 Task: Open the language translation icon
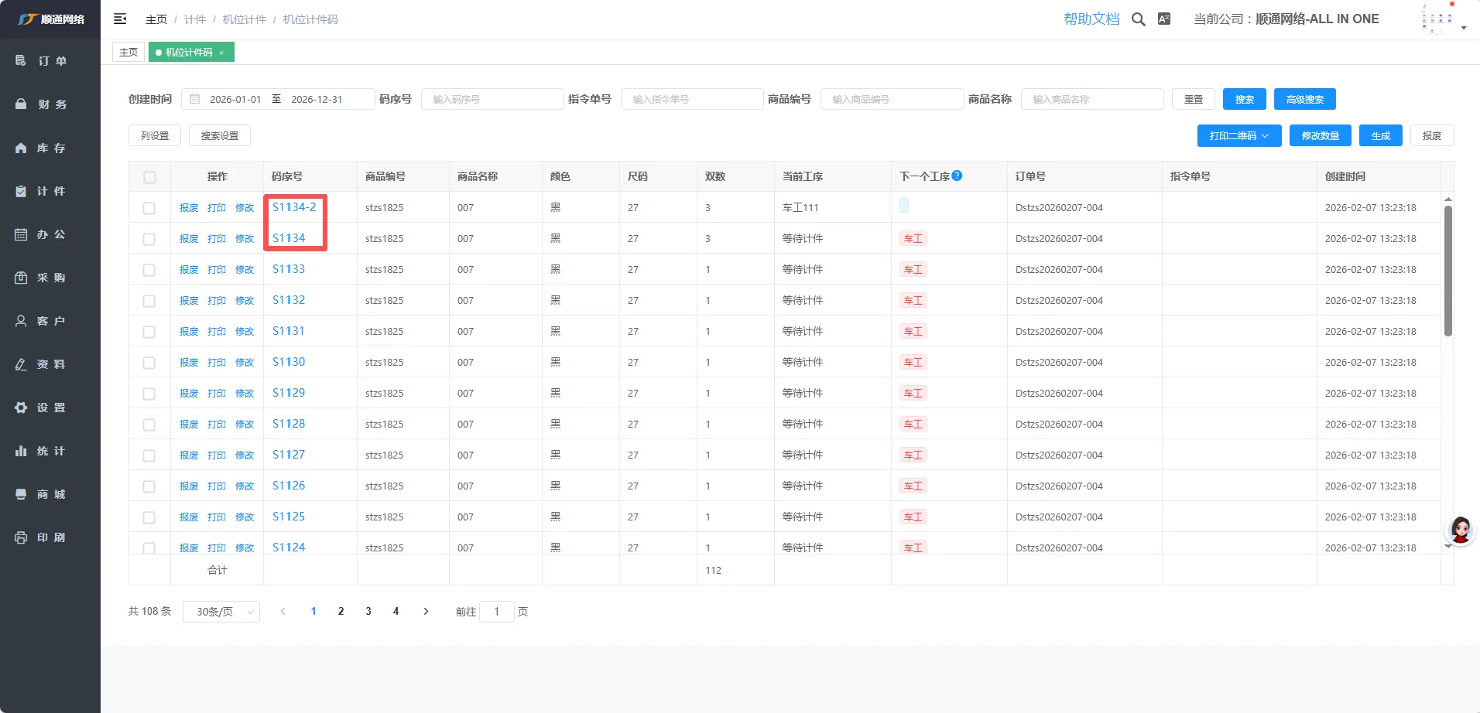point(1163,19)
